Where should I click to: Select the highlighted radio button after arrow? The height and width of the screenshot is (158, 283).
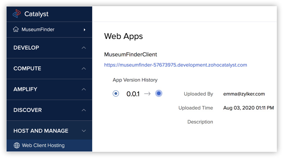click(x=159, y=94)
